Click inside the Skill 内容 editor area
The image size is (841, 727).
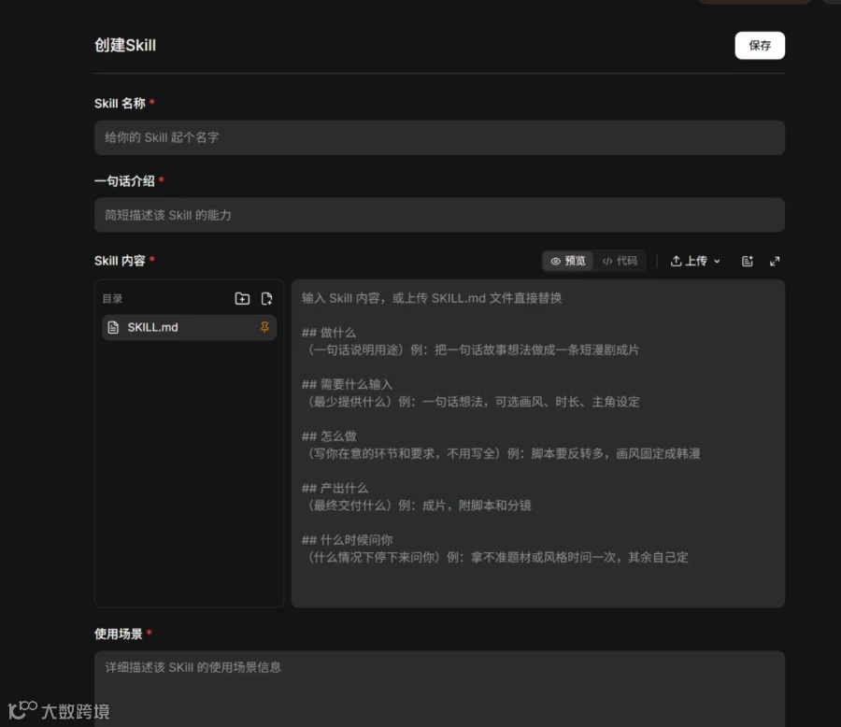click(538, 444)
